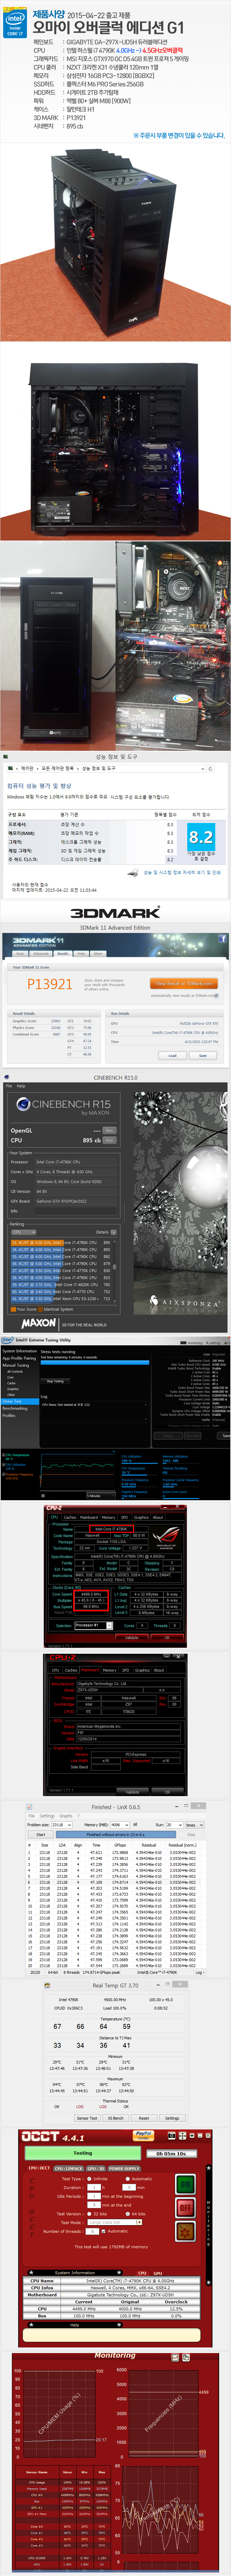Open File menu in LinX
The height and width of the screenshot is (2576, 231).
[x=31, y=1816]
